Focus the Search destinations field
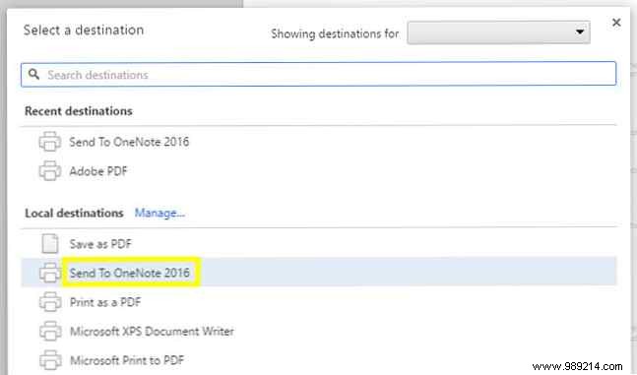 tap(319, 74)
